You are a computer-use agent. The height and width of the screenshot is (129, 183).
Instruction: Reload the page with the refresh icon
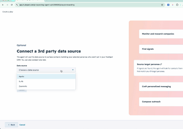(12, 5)
